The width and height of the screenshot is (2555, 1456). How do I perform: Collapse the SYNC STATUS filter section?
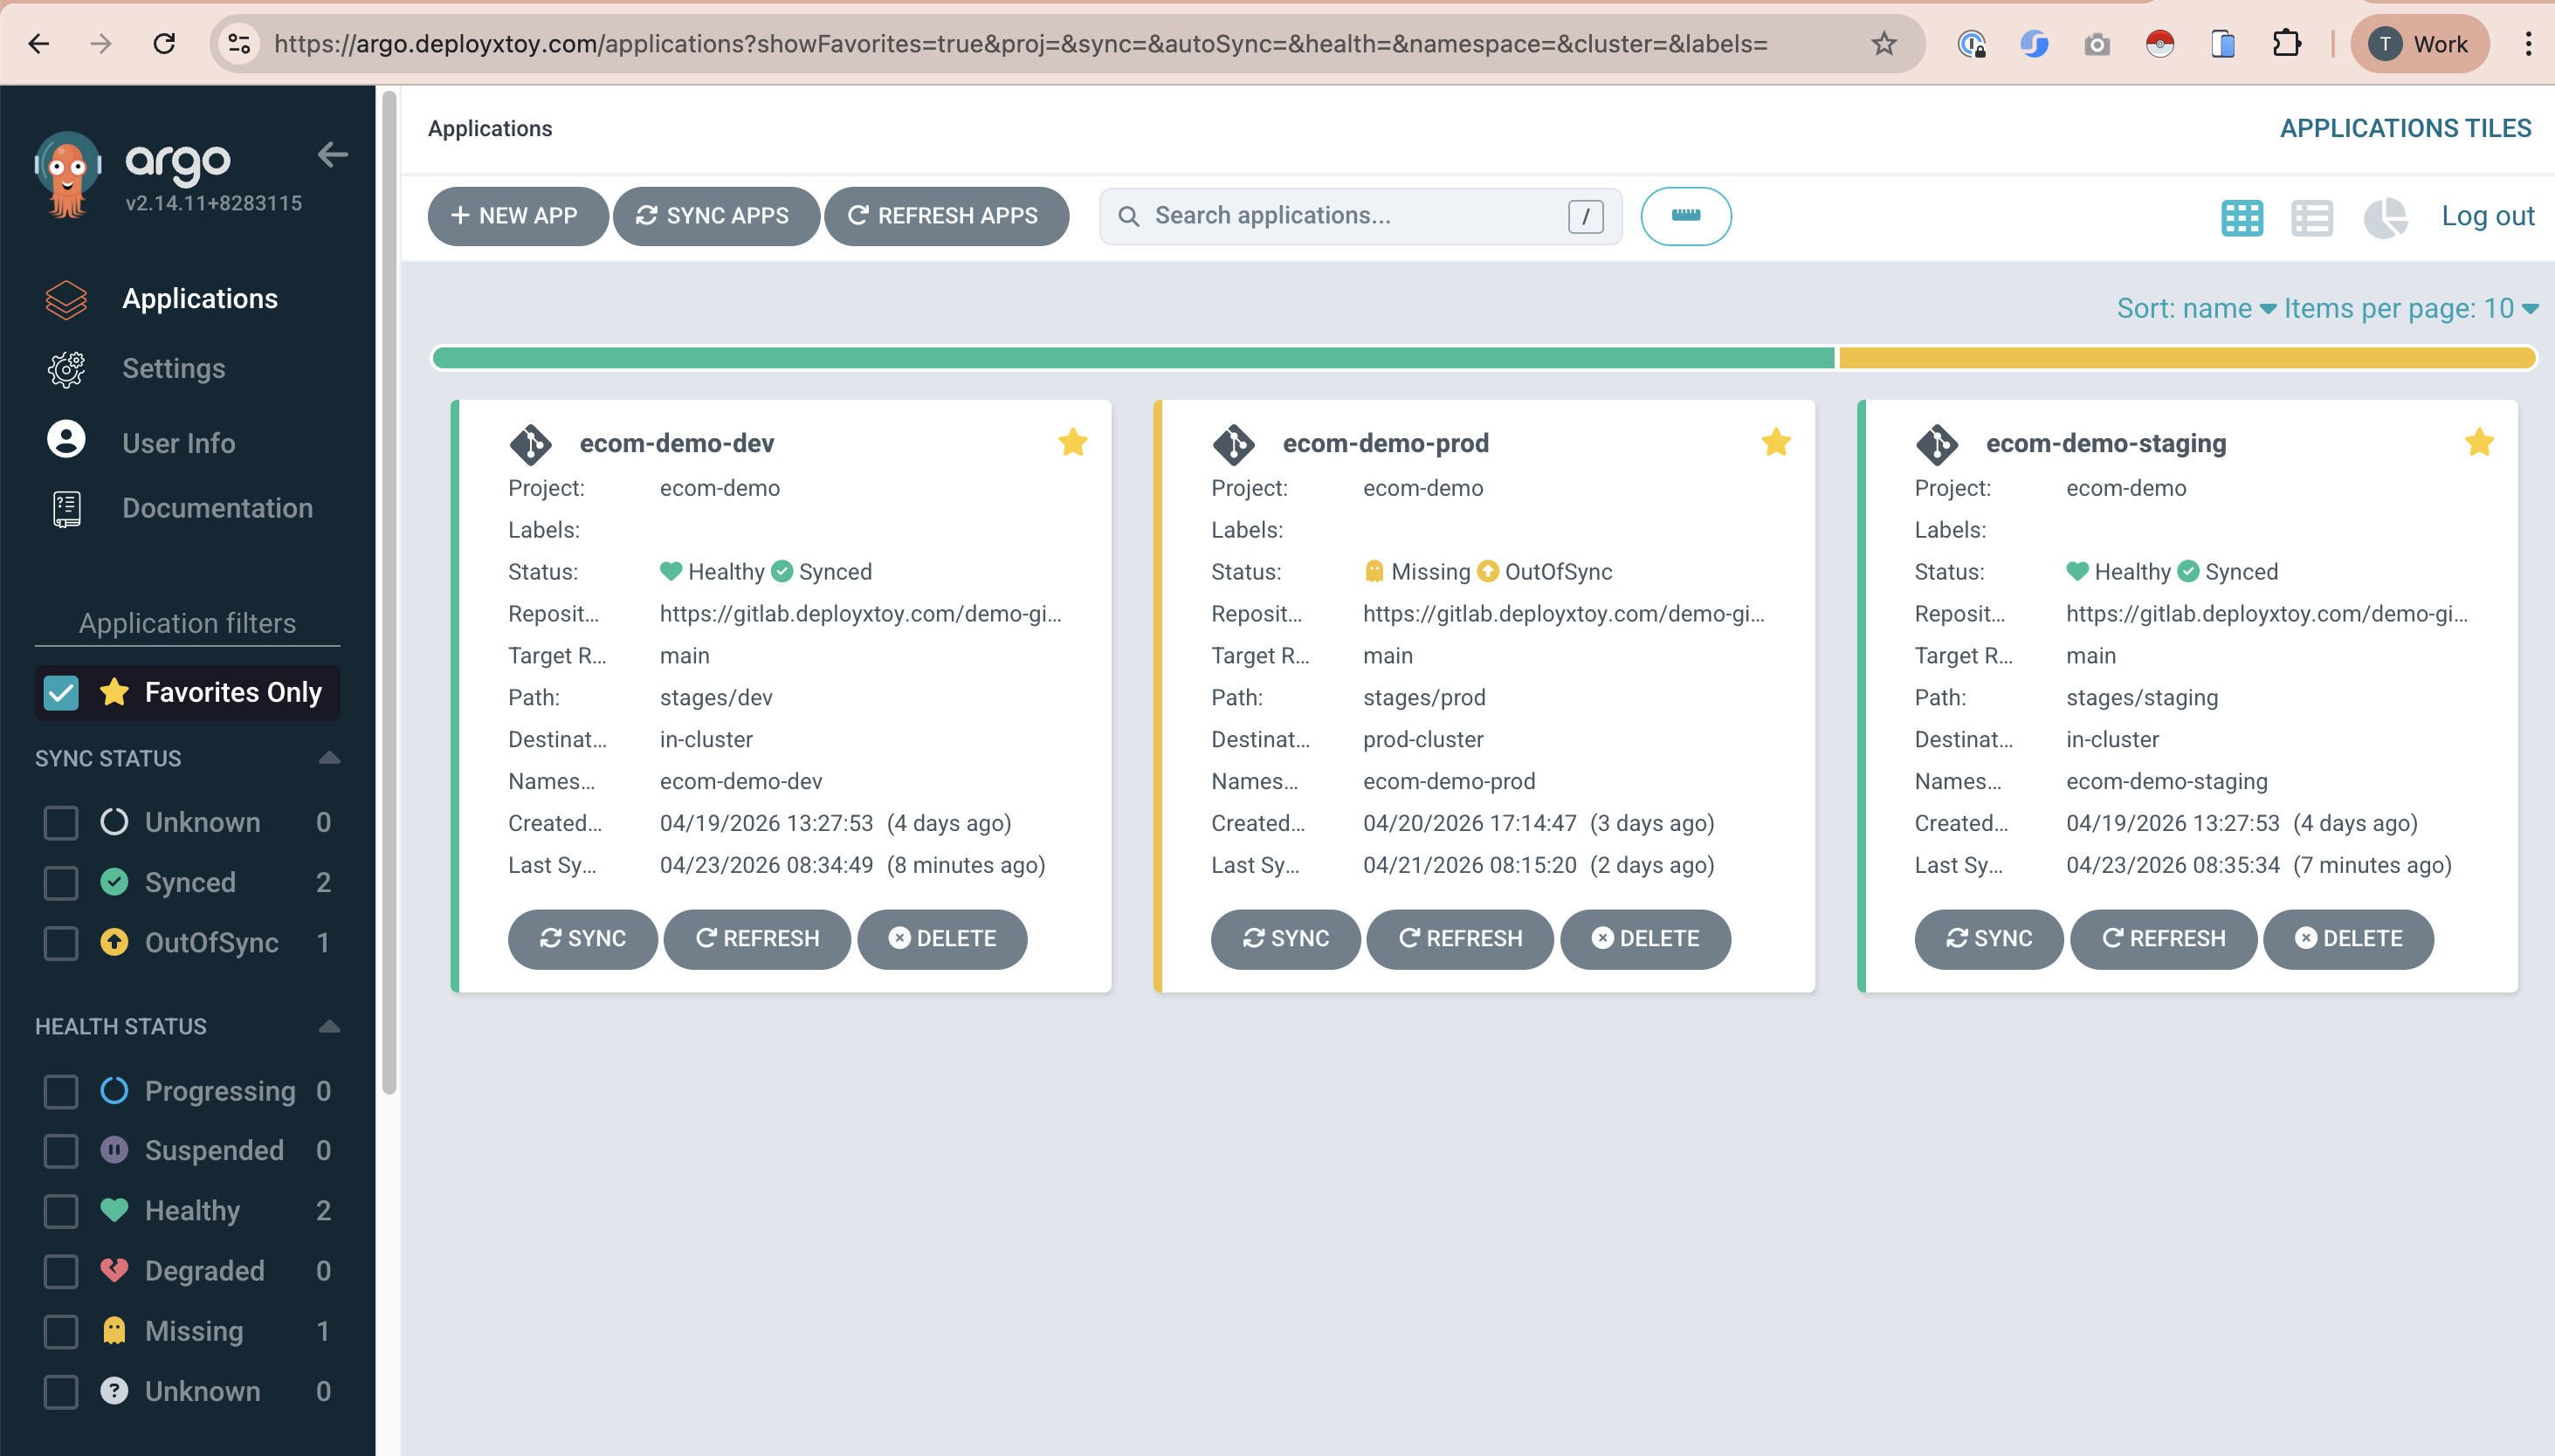click(x=329, y=757)
